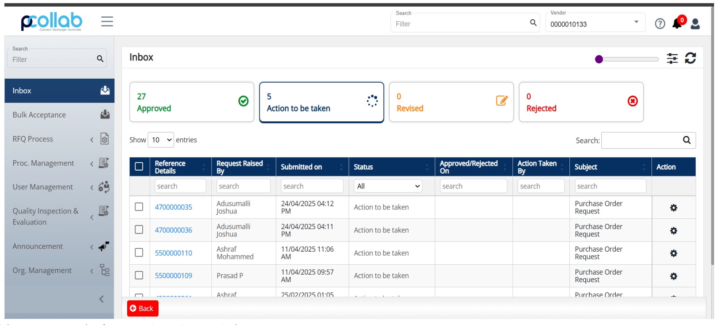Click the Announcement megaphone icon

pos(104,246)
